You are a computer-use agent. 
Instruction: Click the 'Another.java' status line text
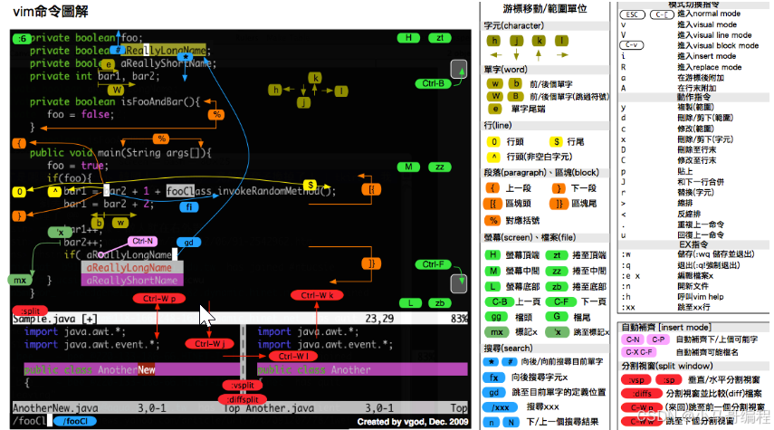point(280,407)
